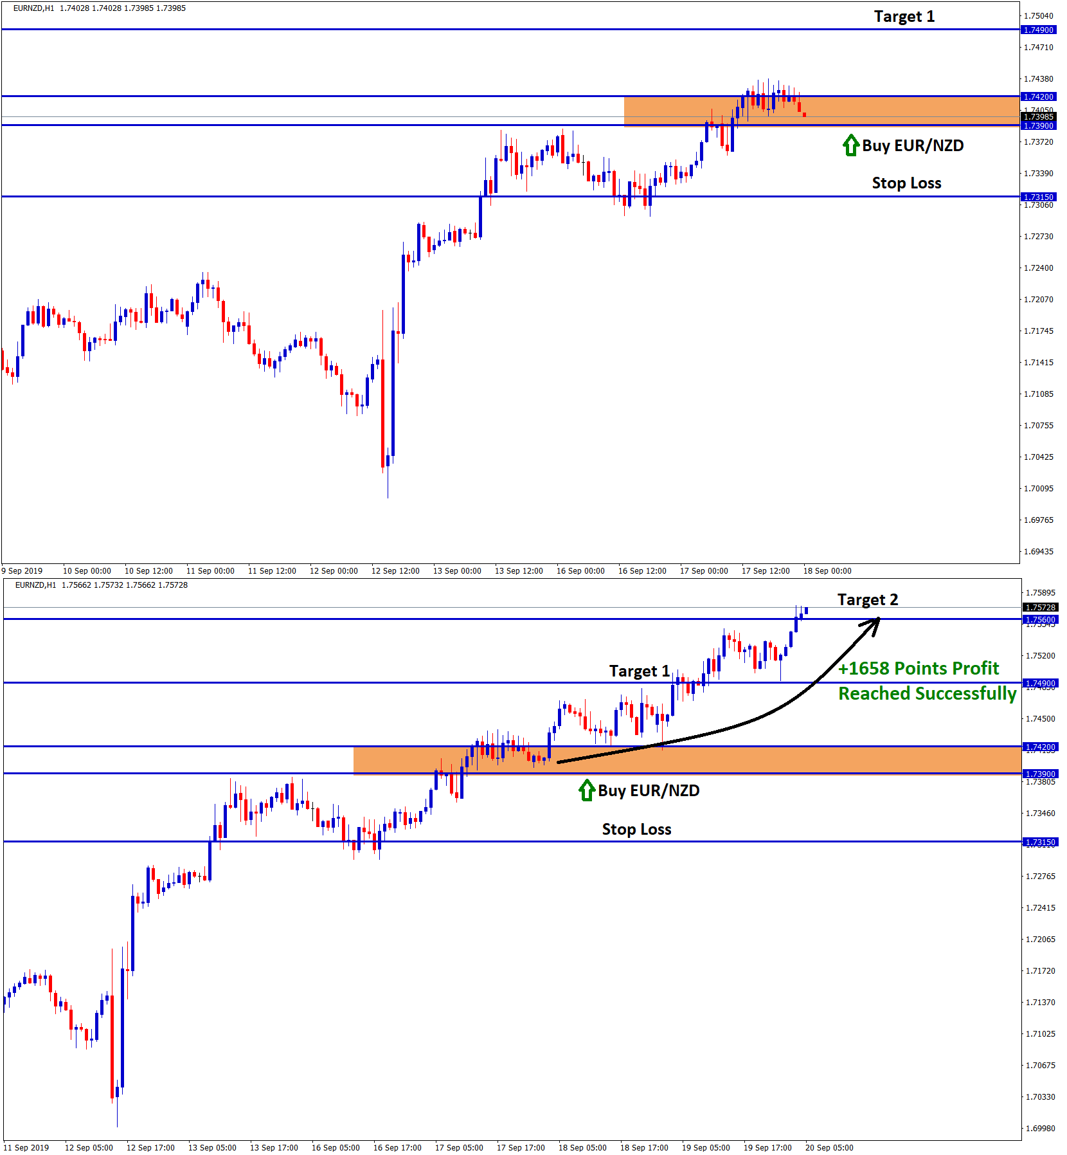Click the '16 Sep 05:00' time label
1067x1155 pixels.
tap(336, 1147)
